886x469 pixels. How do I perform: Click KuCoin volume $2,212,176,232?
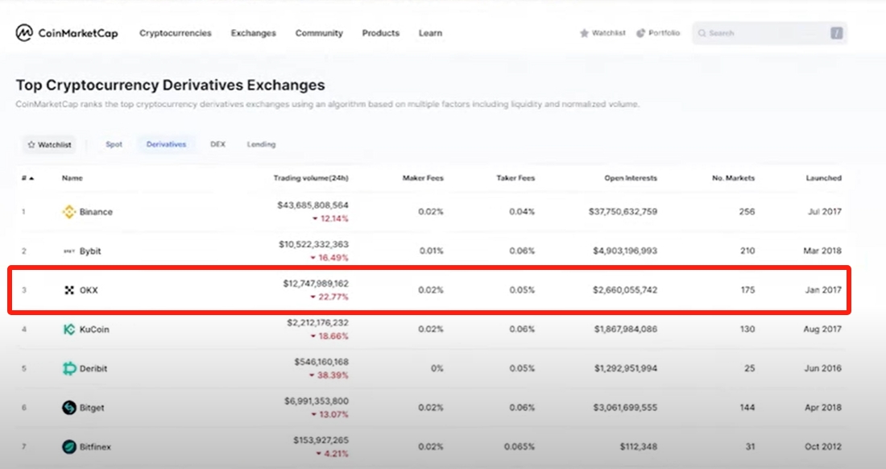[x=317, y=322]
